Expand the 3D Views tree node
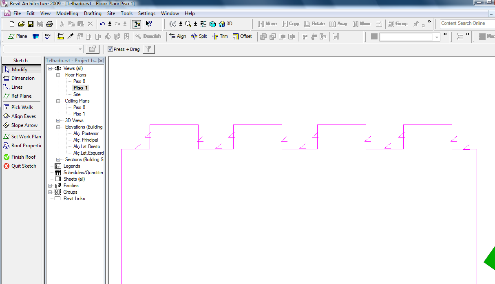The width and height of the screenshot is (495, 284). pyautogui.click(x=58, y=120)
